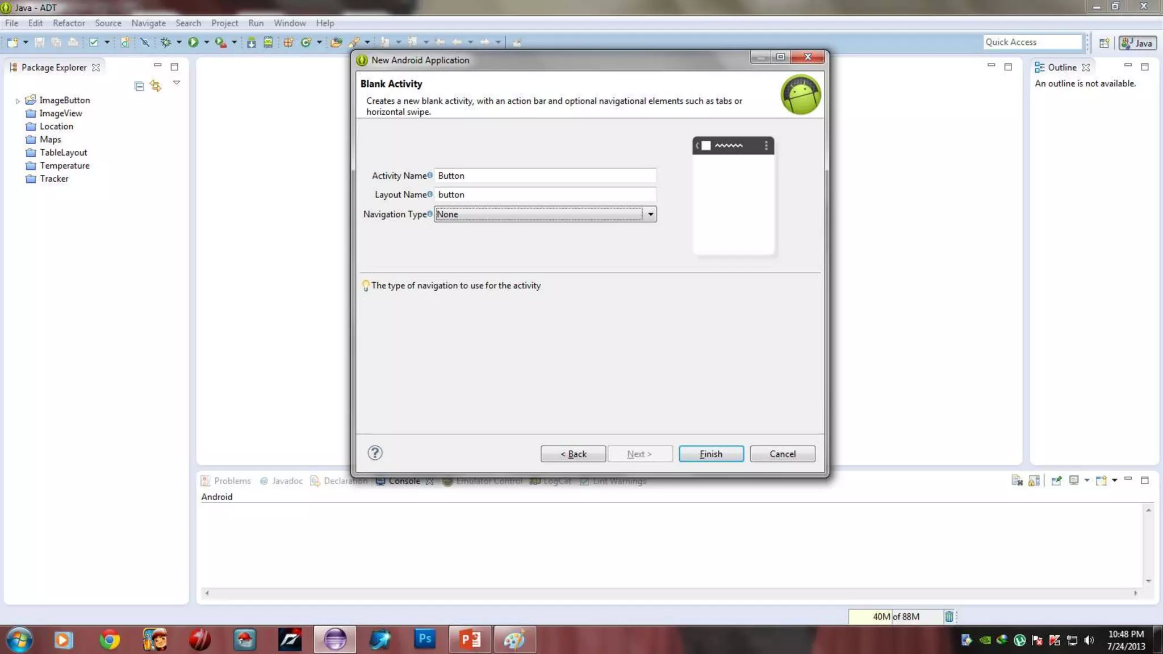Image resolution: width=1163 pixels, height=654 pixels.
Task: Click the Finish button
Action: (x=711, y=454)
